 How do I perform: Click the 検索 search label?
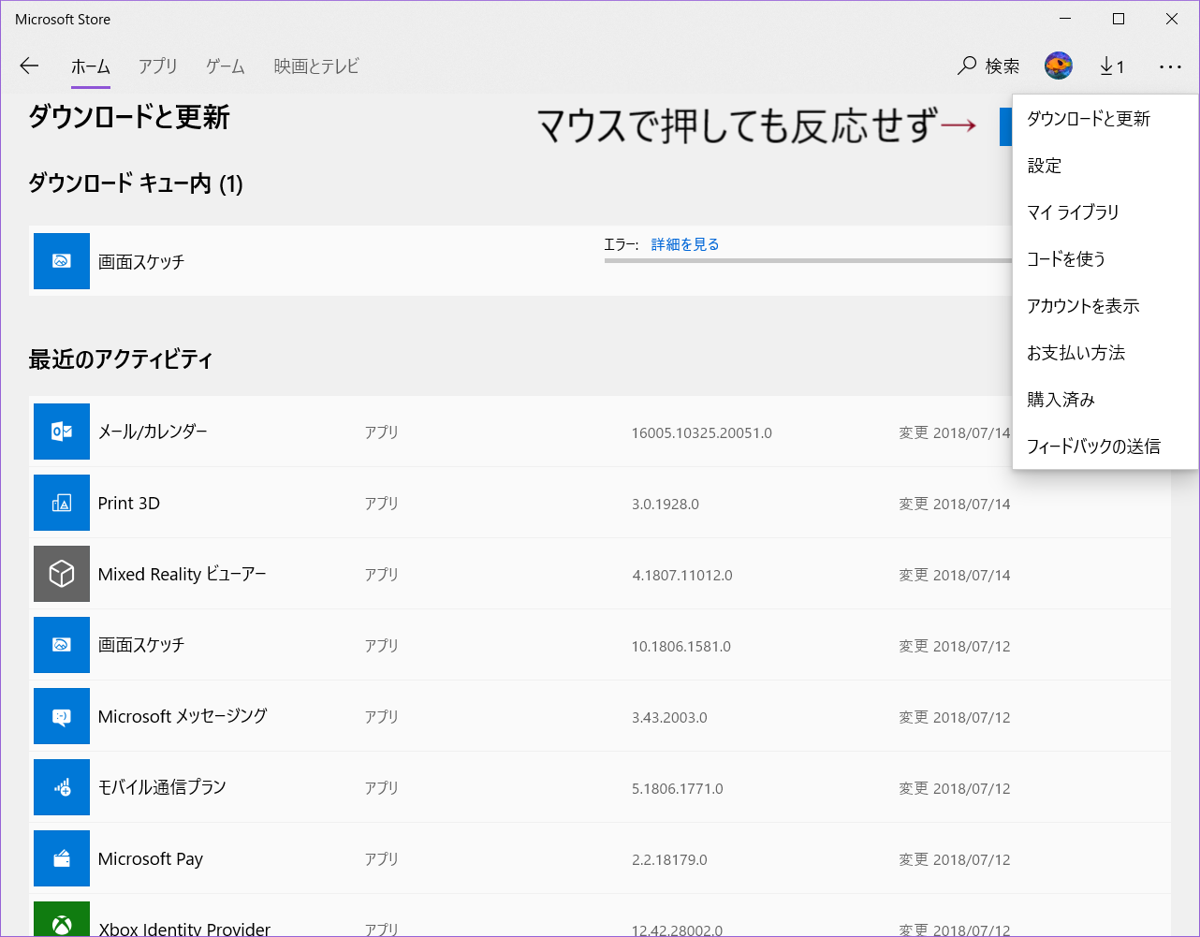click(x=1002, y=66)
